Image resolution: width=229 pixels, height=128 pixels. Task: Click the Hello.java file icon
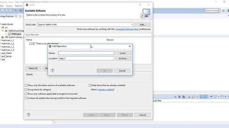(x=10, y=34)
